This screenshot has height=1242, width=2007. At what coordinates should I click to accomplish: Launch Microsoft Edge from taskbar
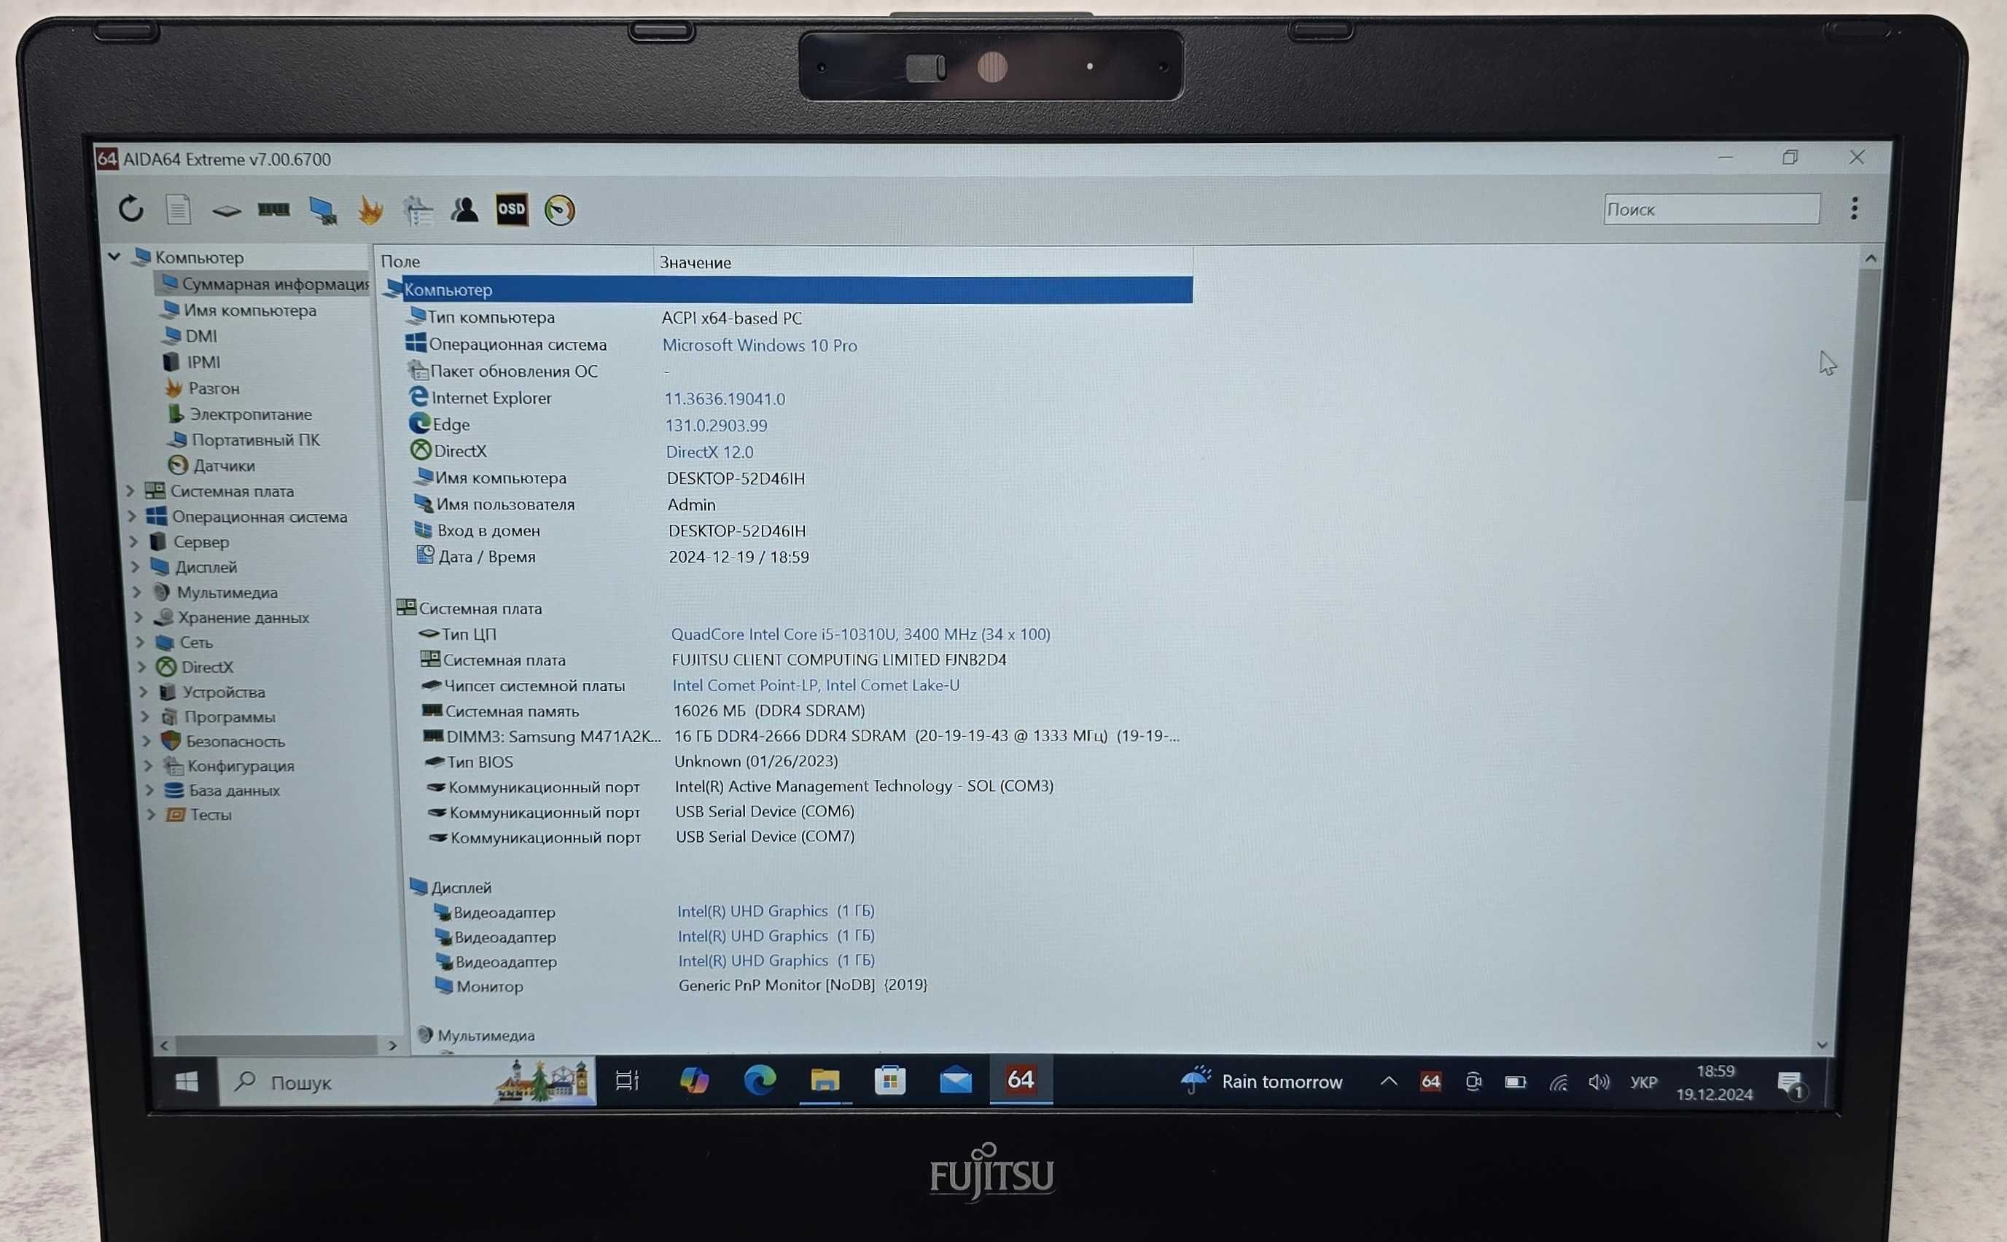click(x=759, y=1080)
